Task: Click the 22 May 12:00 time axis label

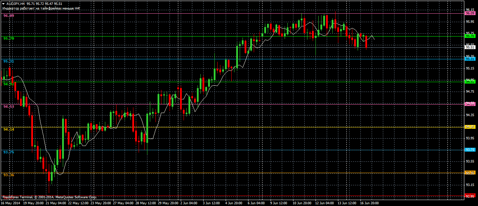Action: [78, 203]
